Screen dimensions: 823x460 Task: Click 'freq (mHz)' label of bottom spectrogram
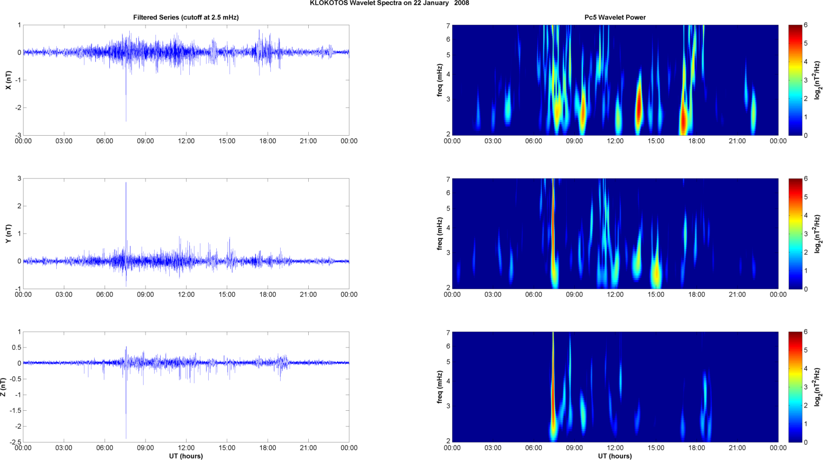point(440,387)
